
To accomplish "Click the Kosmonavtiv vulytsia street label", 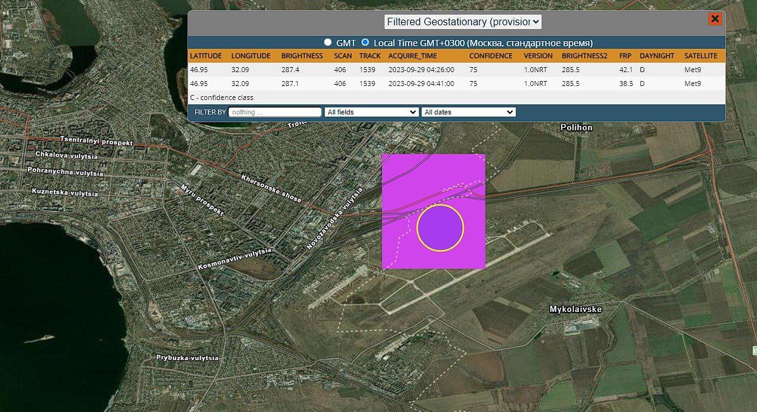I will pyautogui.click(x=234, y=259).
